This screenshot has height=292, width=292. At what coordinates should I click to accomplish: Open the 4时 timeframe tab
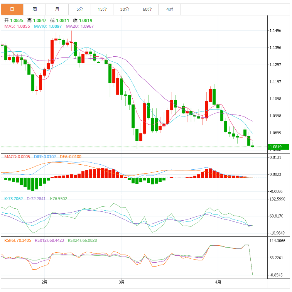(x=170, y=9)
